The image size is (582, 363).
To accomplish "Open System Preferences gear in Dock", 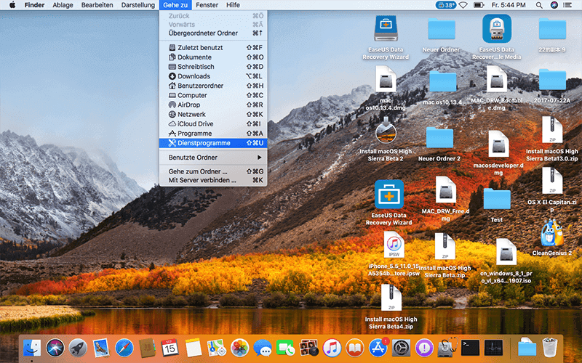I will click(402, 348).
